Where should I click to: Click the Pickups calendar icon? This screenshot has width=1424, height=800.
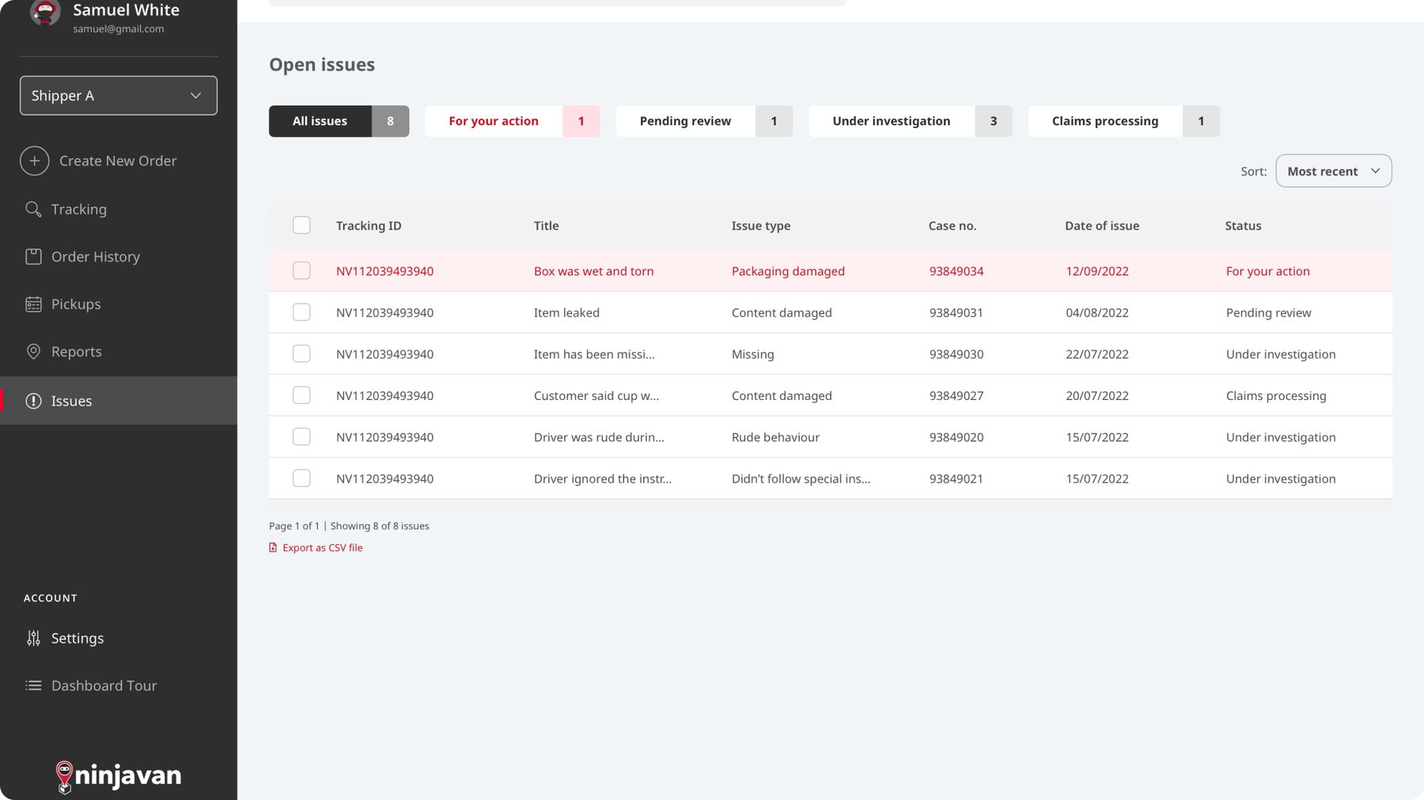(33, 304)
